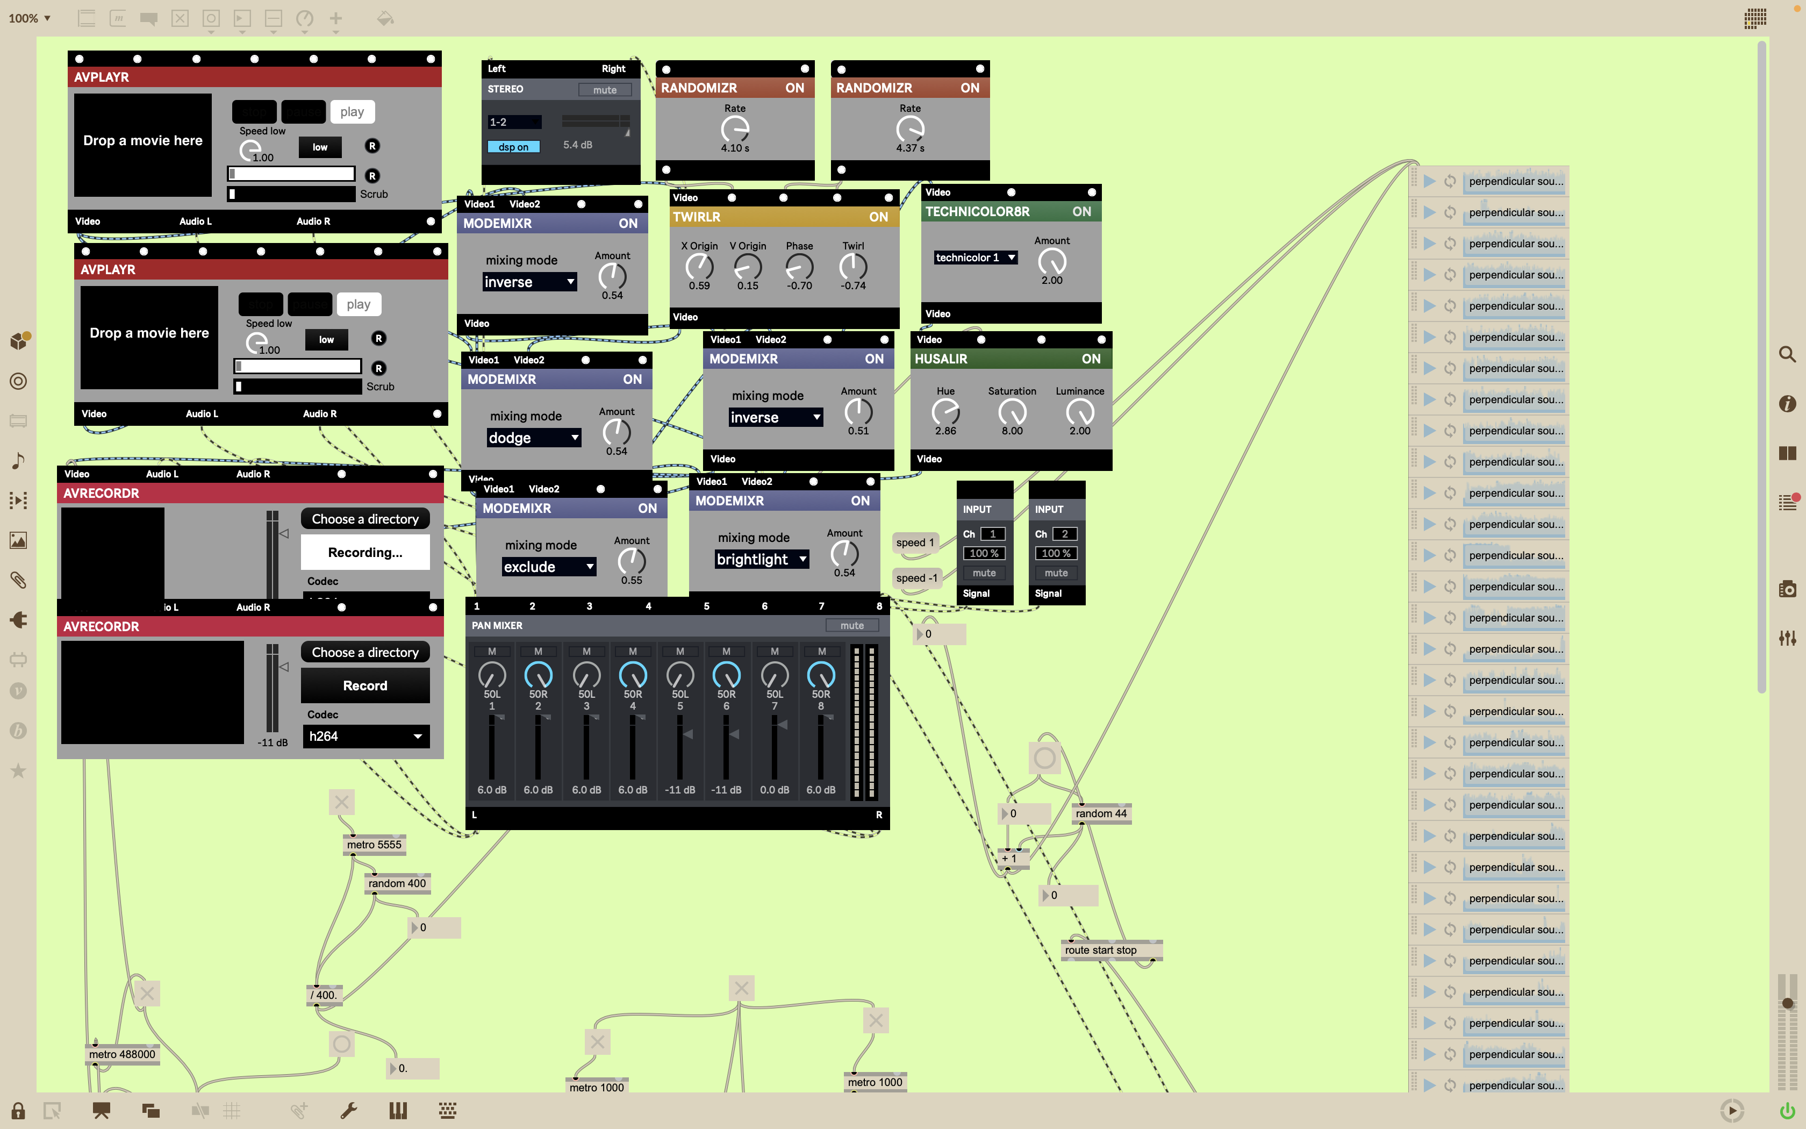
Task: Click Choose a directory in the upper AVRECORDR
Action: pos(365,519)
